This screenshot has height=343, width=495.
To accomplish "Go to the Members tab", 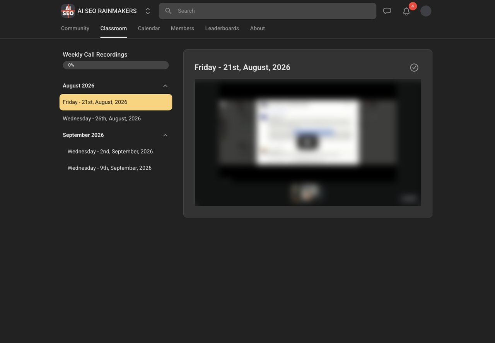I will click(183, 28).
